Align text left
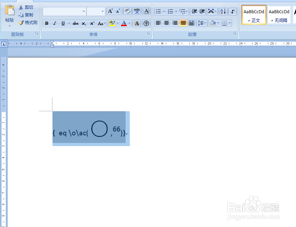 [158, 23]
